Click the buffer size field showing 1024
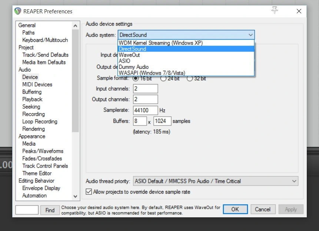 coord(162,121)
